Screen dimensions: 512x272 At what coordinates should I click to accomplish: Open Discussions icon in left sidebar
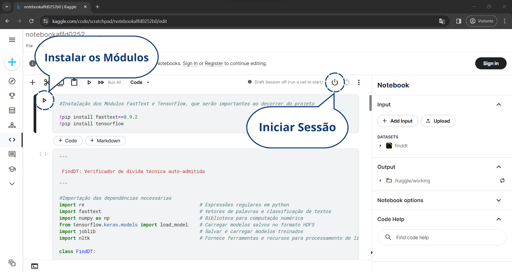pos(12,154)
